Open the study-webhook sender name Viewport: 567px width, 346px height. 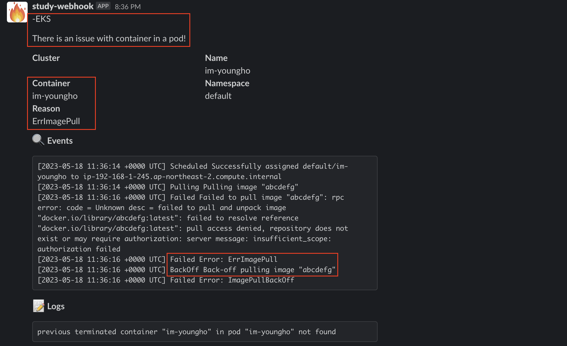(x=63, y=6)
